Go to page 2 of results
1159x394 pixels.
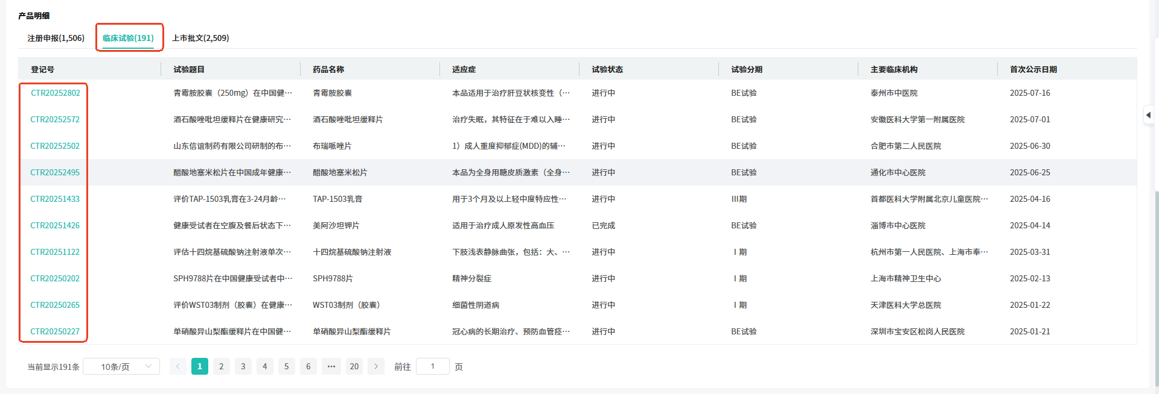coord(222,366)
